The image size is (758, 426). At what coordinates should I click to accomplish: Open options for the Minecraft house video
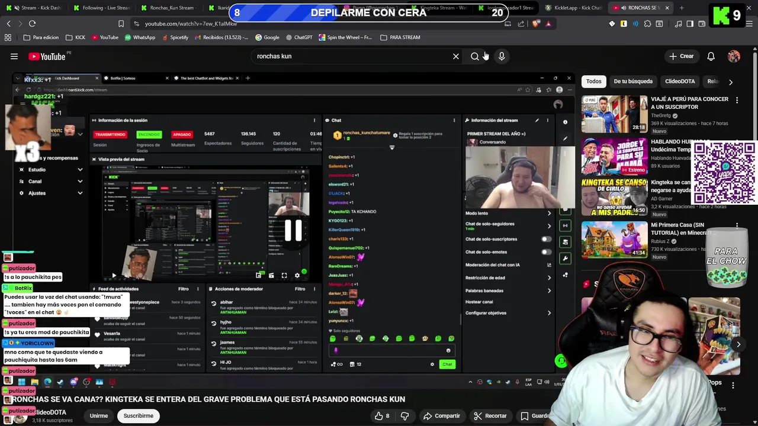click(x=737, y=226)
